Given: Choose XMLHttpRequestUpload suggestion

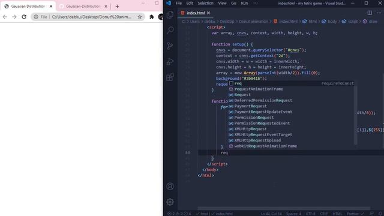Looking at the screenshot, I should tap(292, 140).
